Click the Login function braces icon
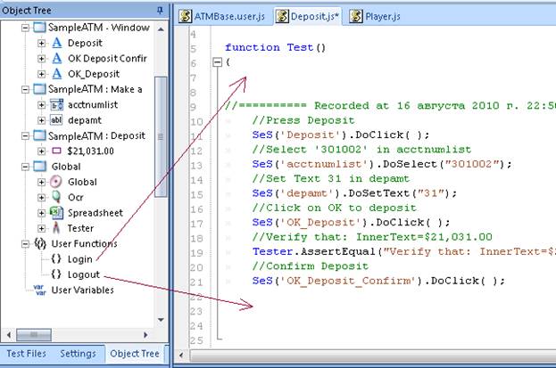 pos(56,258)
